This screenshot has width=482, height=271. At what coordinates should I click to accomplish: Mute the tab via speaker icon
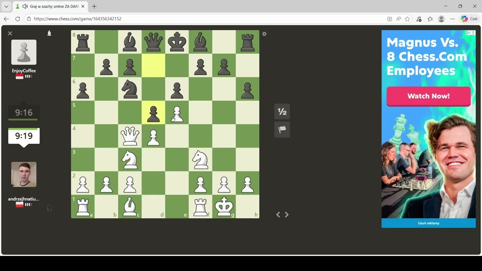point(25,6)
